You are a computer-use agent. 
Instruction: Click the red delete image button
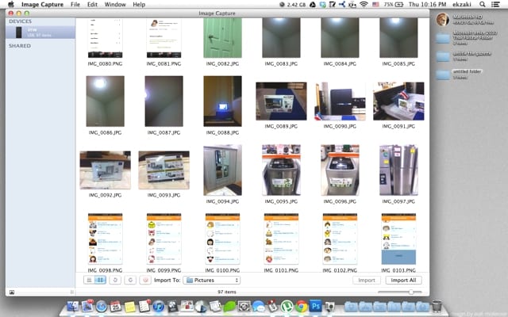(145, 280)
